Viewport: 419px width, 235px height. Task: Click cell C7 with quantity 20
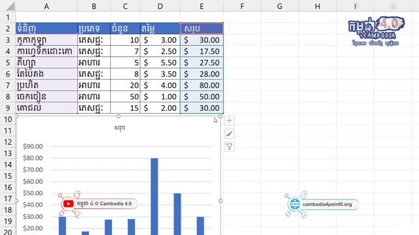tap(125, 86)
